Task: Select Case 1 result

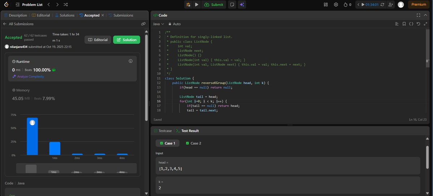Action: coord(167,143)
